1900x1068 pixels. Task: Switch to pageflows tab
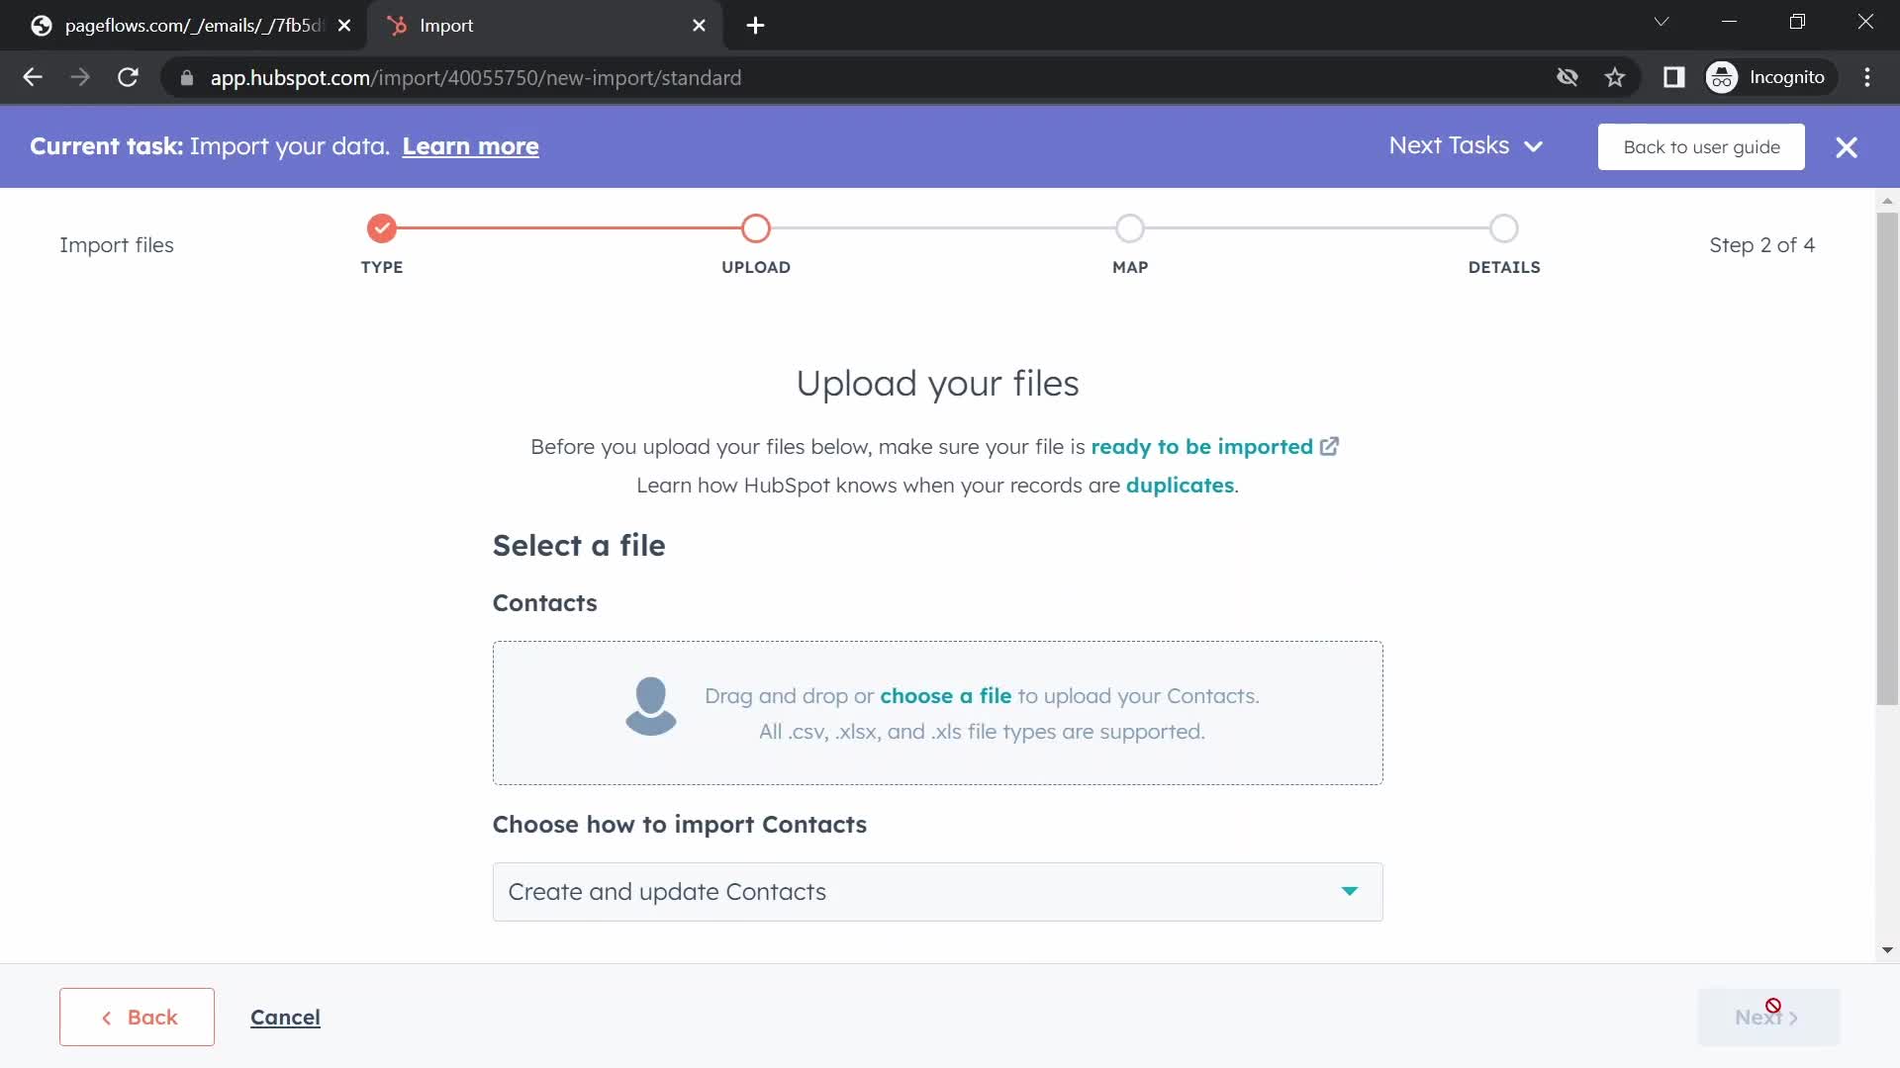coord(193,25)
